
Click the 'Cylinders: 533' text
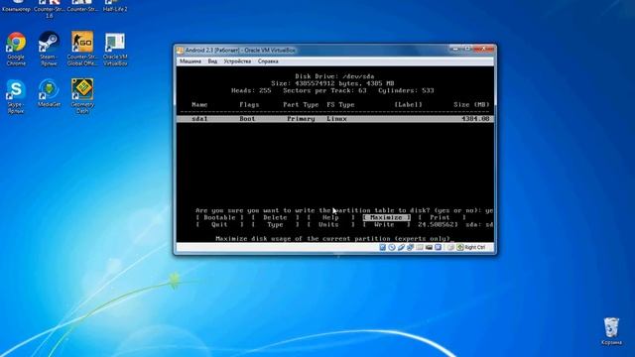coord(406,90)
